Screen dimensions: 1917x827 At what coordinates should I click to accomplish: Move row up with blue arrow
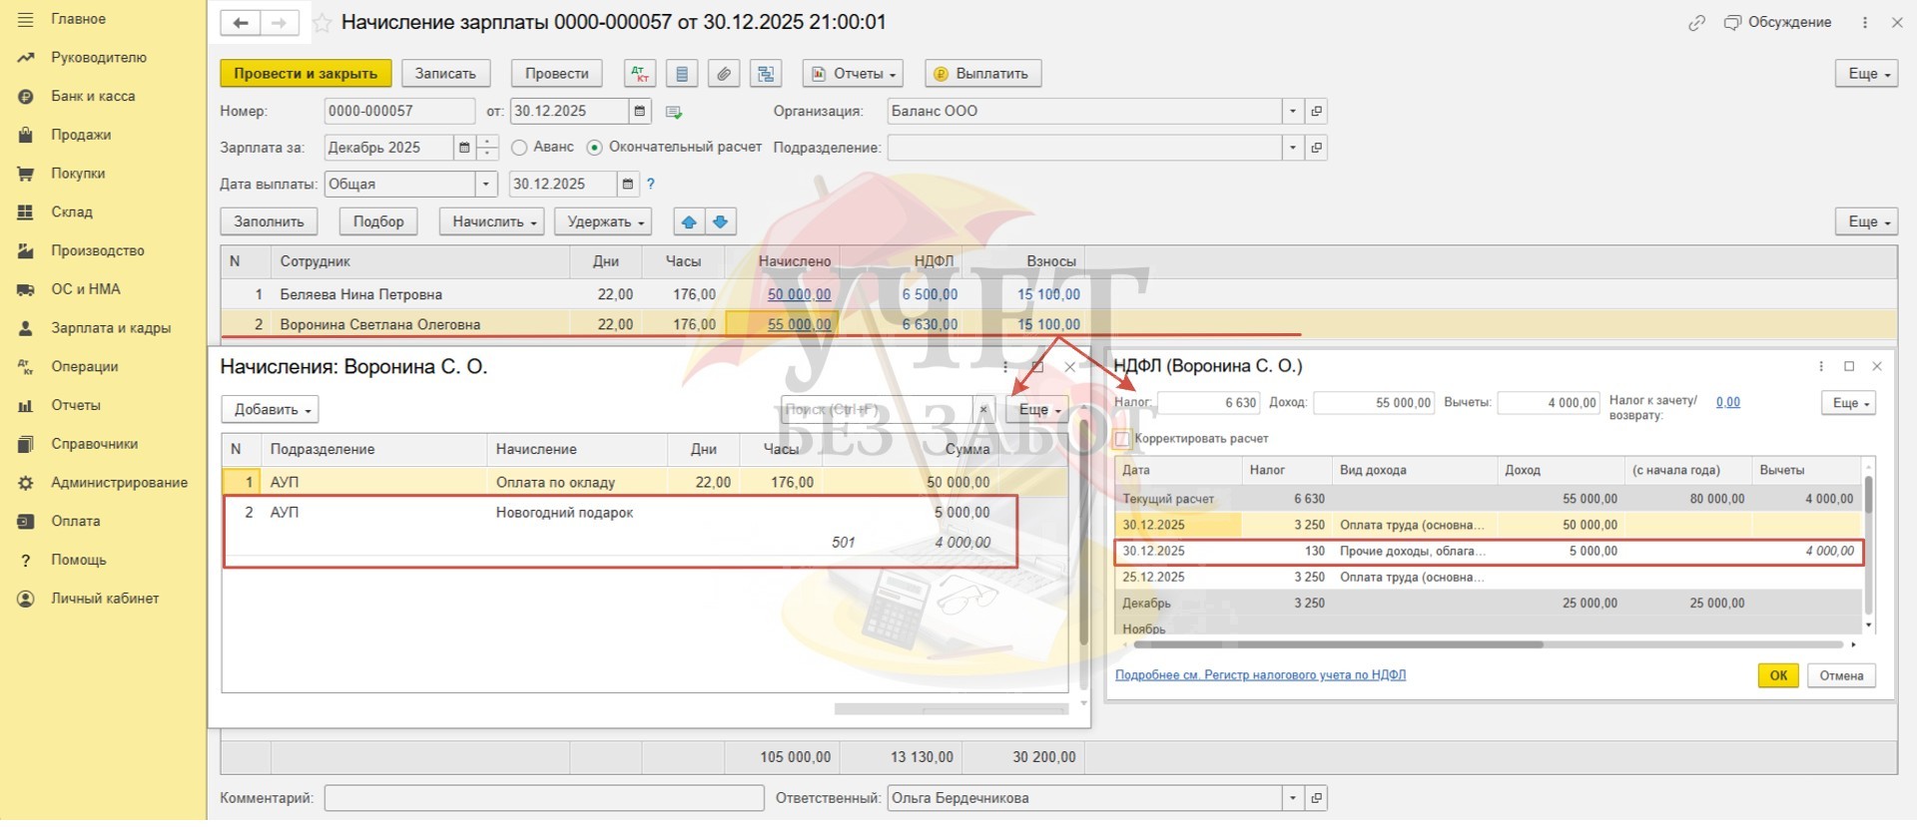(688, 221)
